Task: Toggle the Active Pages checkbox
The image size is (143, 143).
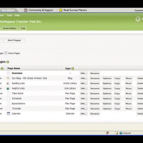Action: pos(6,53)
